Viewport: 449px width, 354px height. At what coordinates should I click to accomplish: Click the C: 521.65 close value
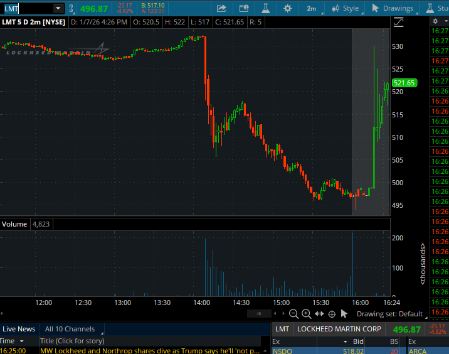(230, 22)
